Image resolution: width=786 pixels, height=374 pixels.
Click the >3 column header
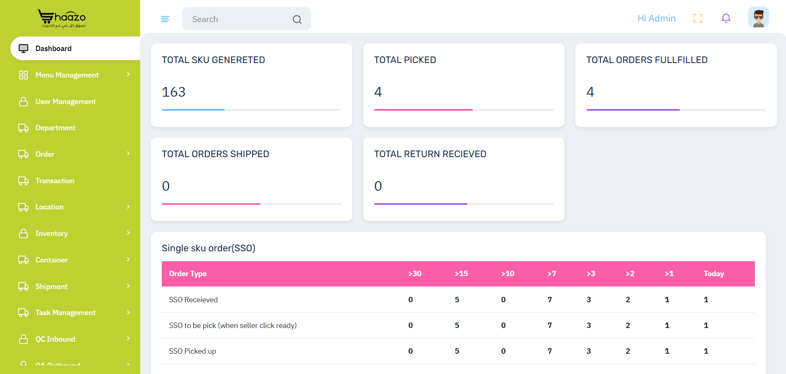coord(591,274)
